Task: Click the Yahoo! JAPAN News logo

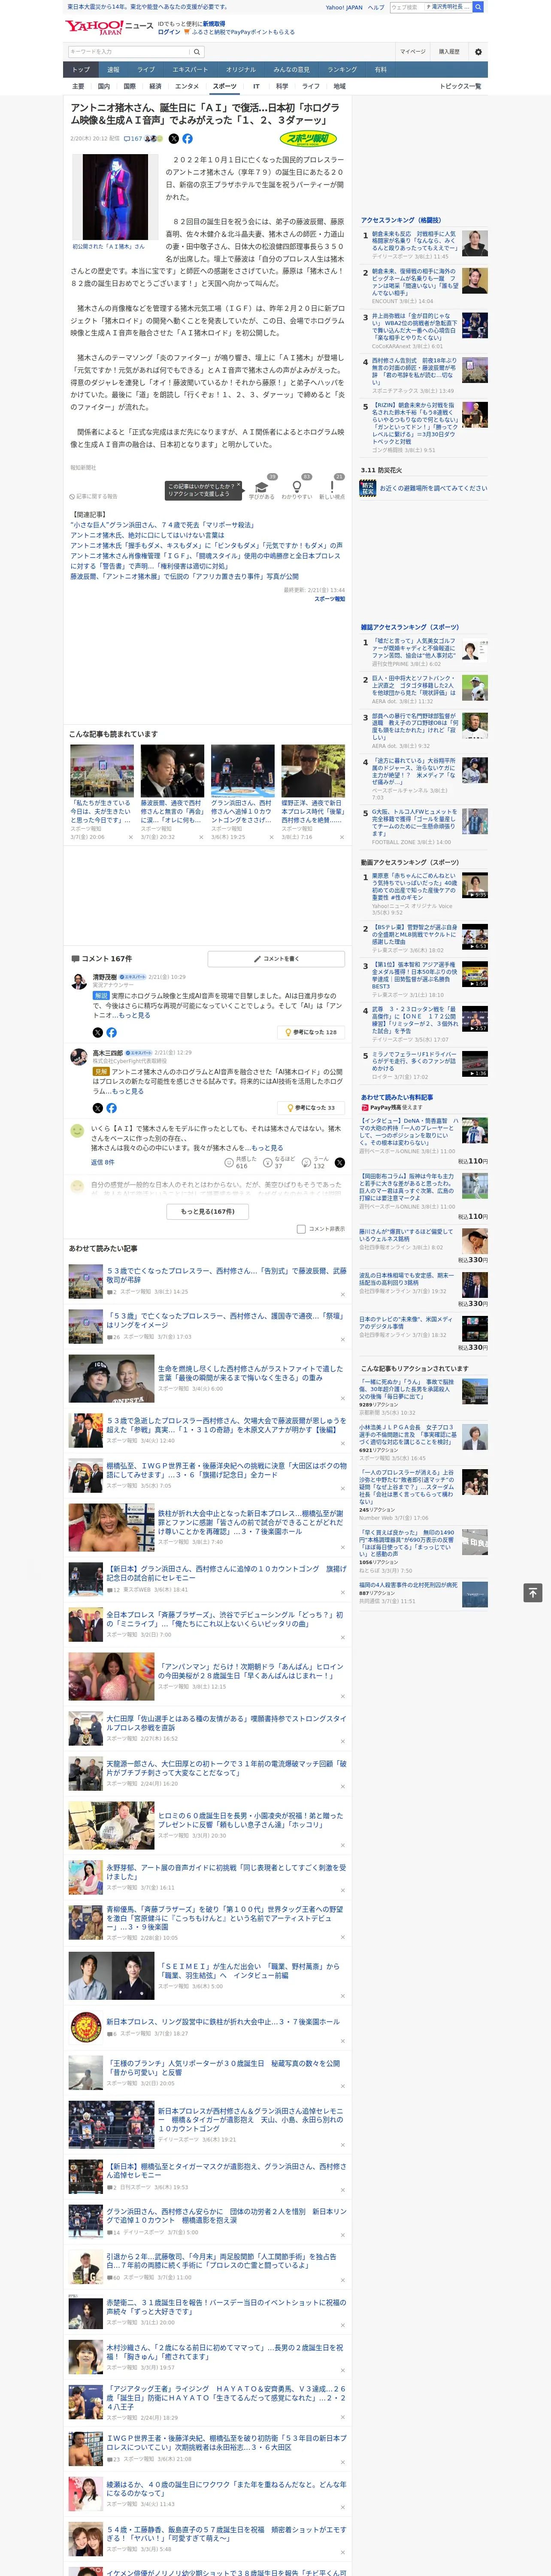Action: (109, 27)
